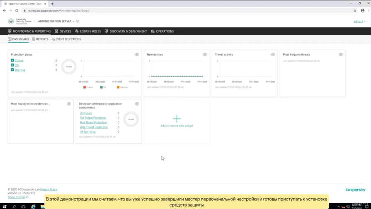Click the Administration Server settings gear icon

77,21
